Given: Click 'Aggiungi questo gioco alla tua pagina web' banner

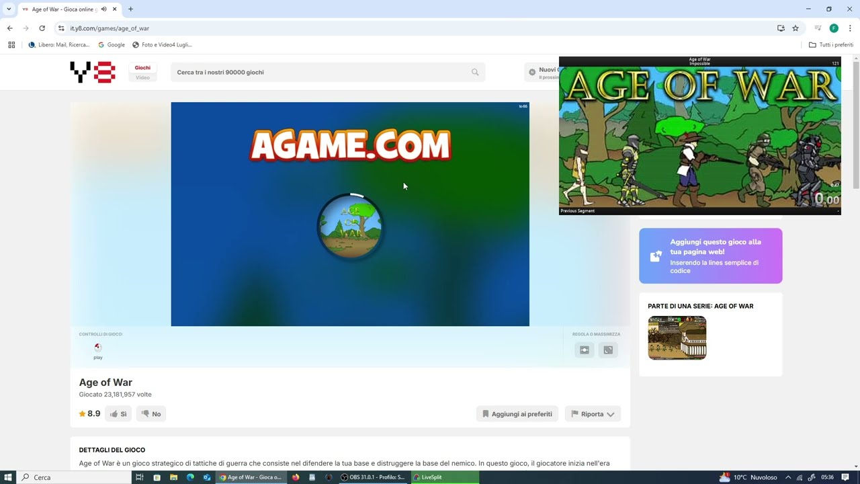Looking at the screenshot, I should click(711, 255).
